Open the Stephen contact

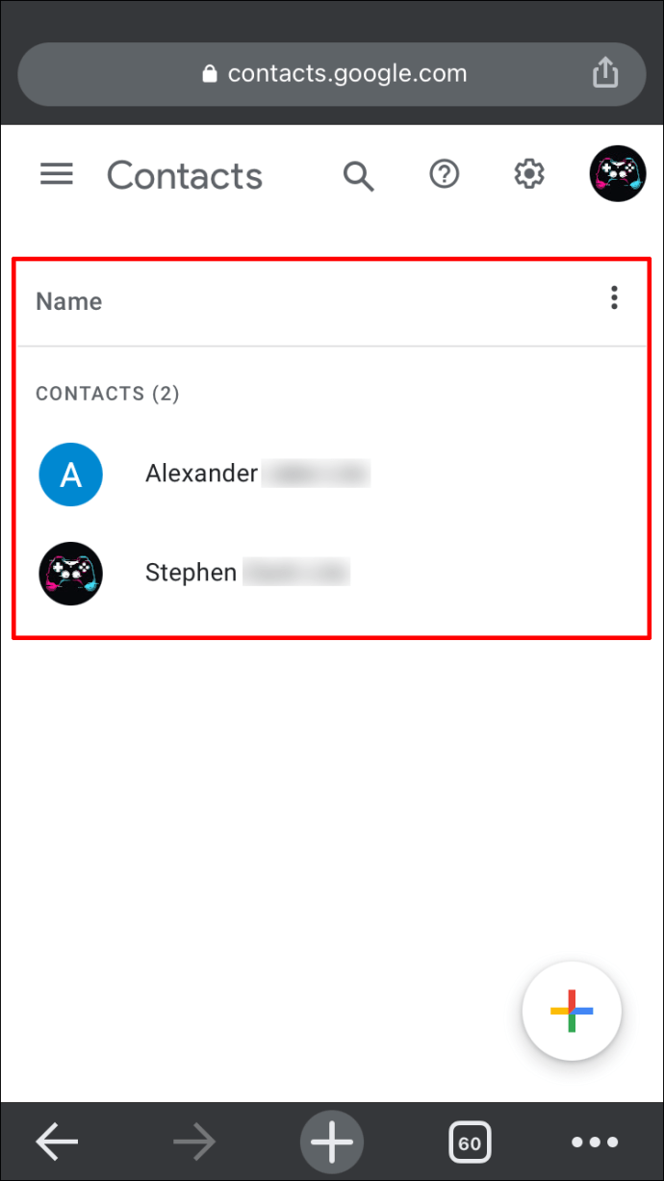click(332, 574)
